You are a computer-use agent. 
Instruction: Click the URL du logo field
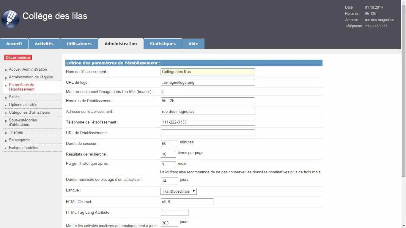(208, 82)
